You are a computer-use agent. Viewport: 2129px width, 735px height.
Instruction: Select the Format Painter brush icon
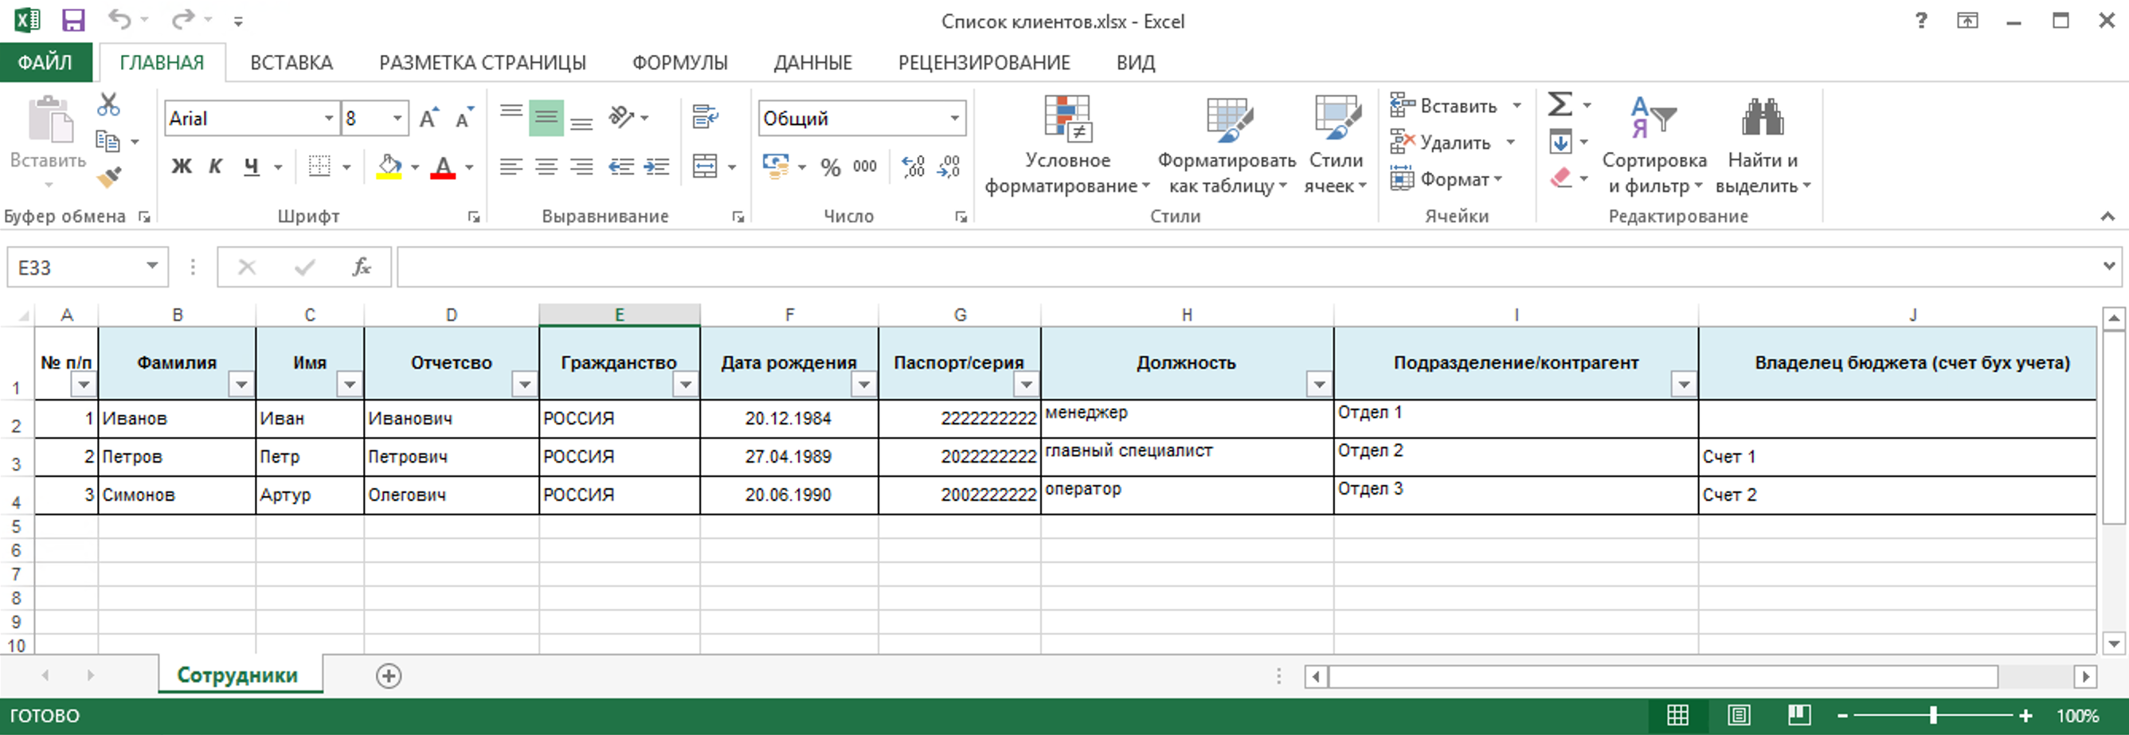coord(109,177)
